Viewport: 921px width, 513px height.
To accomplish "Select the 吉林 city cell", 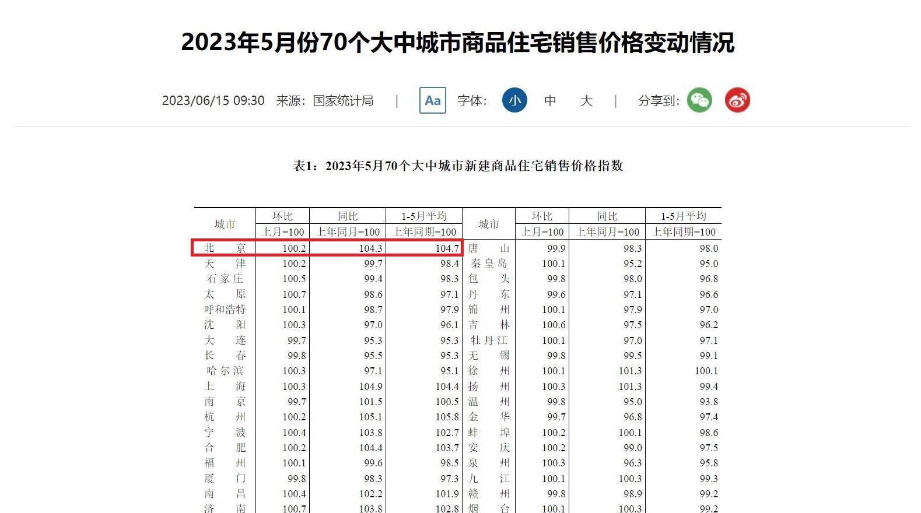I will click(489, 325).
